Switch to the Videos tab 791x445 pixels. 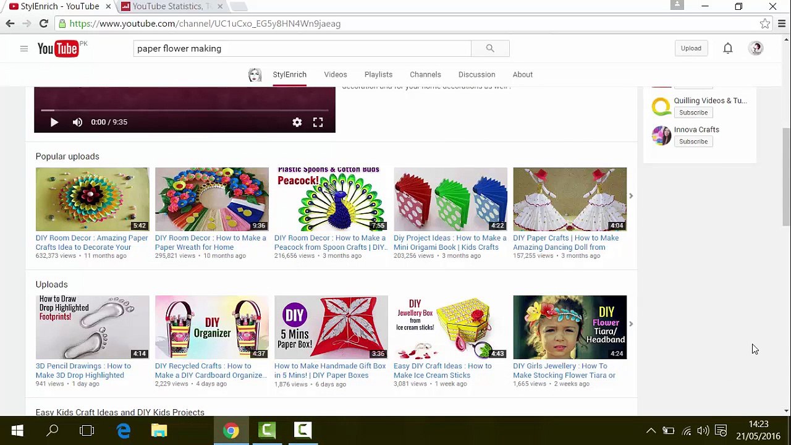click(x=336, y=74)
